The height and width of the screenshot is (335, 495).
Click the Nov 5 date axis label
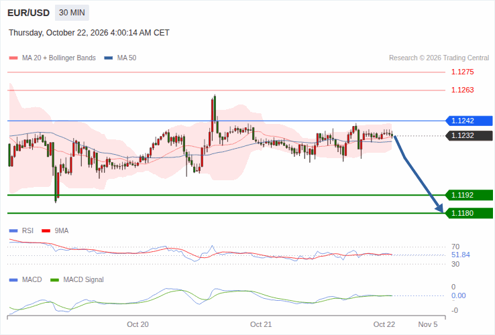click(x=428, y=324)
